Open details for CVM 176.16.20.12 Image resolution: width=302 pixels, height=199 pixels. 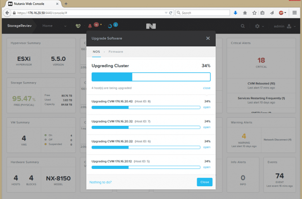coord(207,167)
